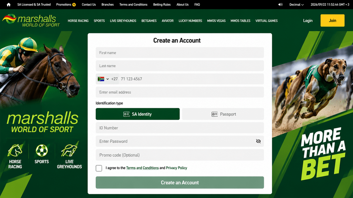Open FAQ in the top bar
The image size is (353, 198).
197,4
